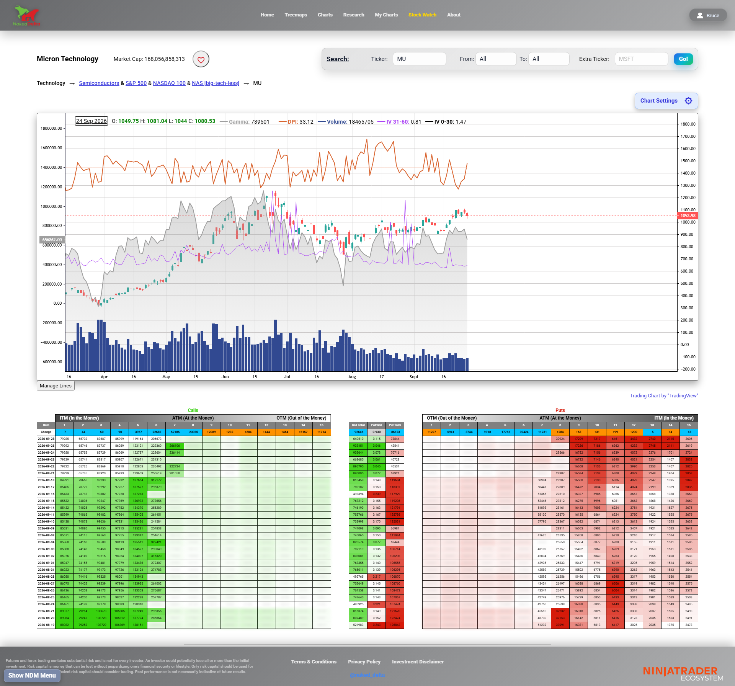Viewport: 735px width, 686px height.
Task: Click the Show NDM Menu button
Action: coord(32,675)
